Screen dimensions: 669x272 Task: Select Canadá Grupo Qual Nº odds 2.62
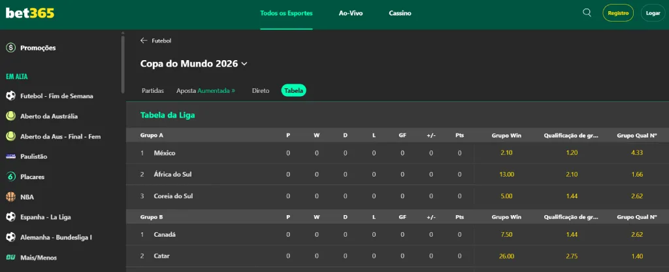[636, 235]
